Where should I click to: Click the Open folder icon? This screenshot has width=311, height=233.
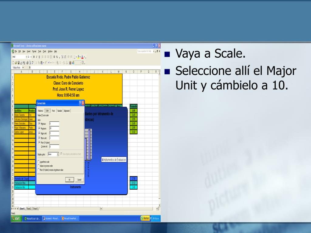click(x=16, y=62)
